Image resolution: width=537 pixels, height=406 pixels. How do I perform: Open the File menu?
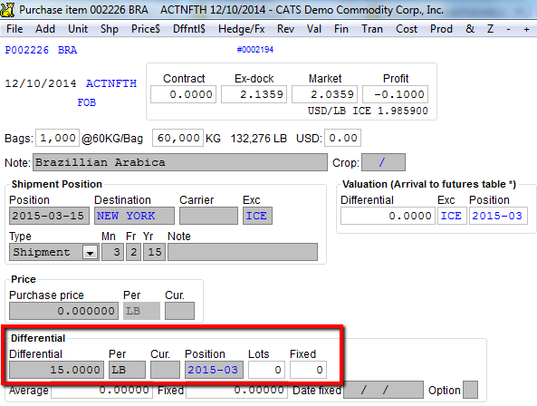point(14,29)
